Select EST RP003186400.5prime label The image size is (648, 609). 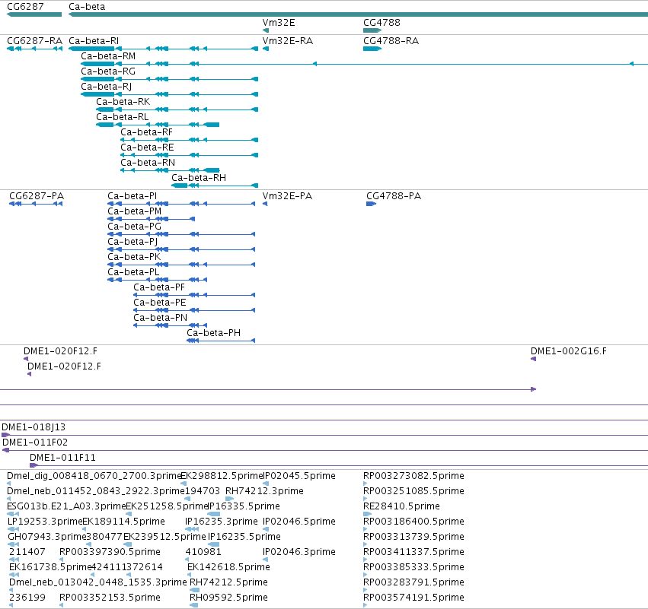coord(413,522)
